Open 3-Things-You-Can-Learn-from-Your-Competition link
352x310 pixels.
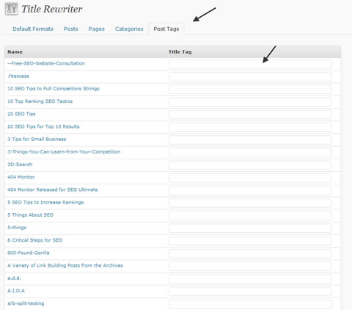click(x=64, y=152)
